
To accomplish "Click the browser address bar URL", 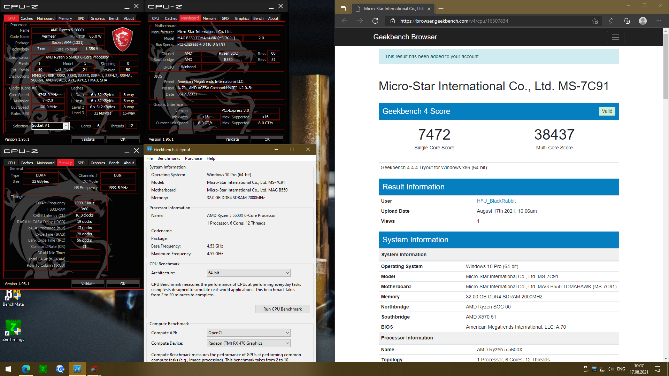I will (454, 21).
